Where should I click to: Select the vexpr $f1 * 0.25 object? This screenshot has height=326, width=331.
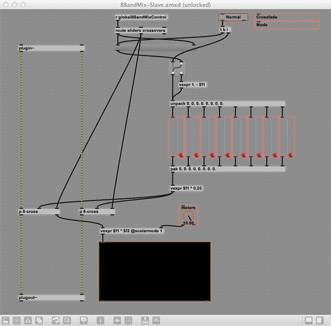[186, 188]
